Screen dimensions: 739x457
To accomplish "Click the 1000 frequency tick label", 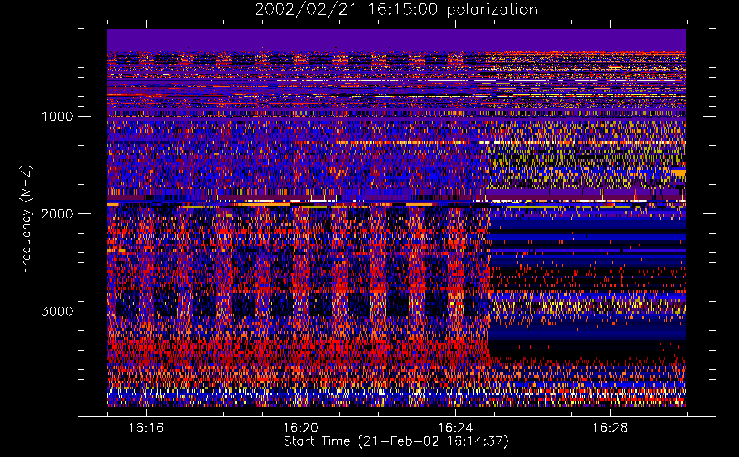I will coord(57,117).
